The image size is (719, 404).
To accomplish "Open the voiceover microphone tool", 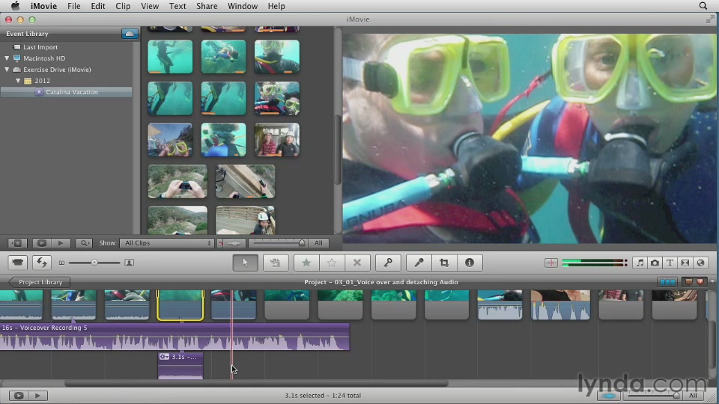I will (x=419, y=263).
